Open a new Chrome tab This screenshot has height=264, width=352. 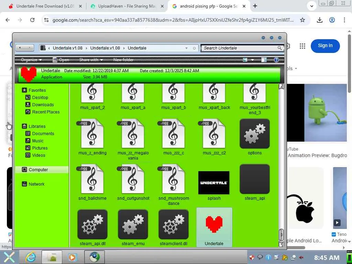tap(255, 6)
